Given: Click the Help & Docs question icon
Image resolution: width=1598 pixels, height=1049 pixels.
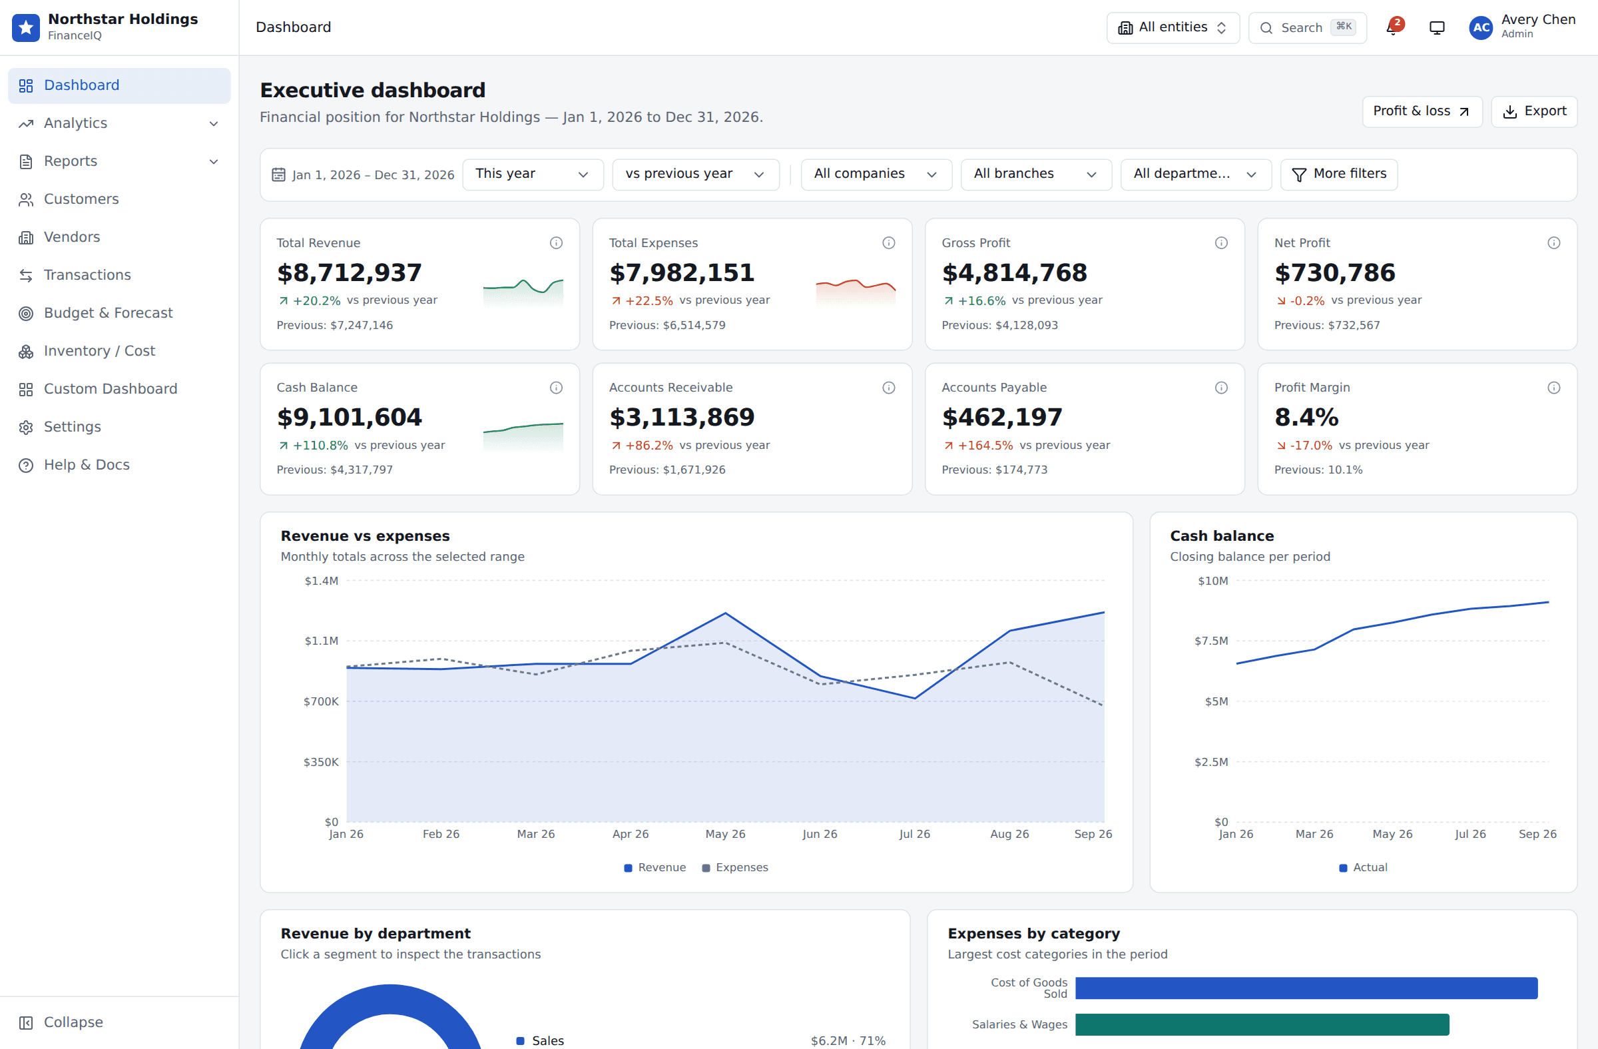Looking at the screenshot, I should (x=25, y=466).
